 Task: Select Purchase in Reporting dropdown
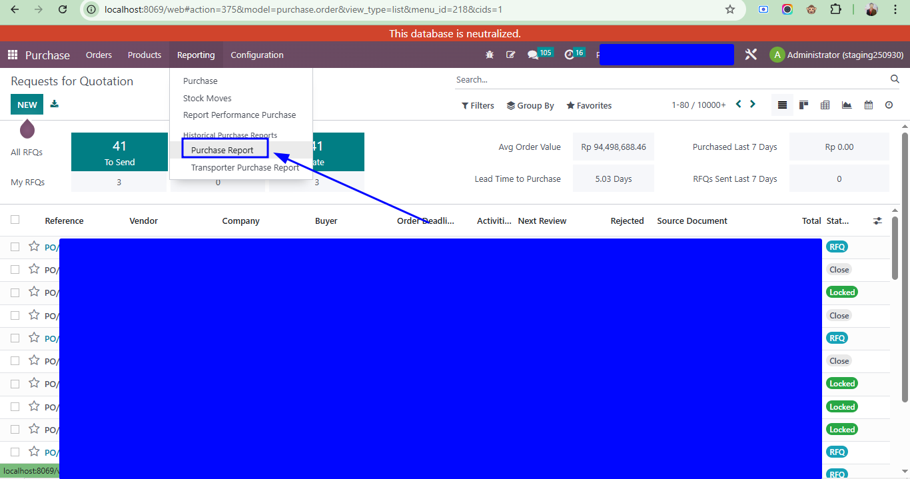pos(201,81)
